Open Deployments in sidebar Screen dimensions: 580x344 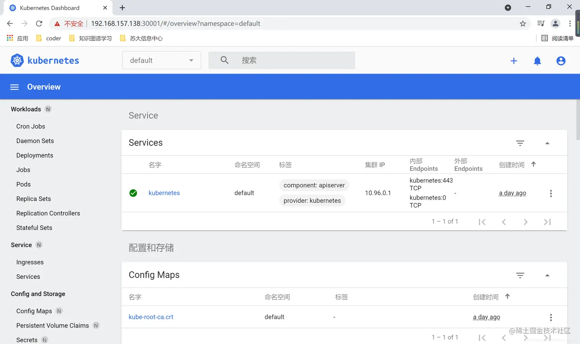pyautogui.click(x=35, y=156)
